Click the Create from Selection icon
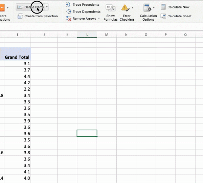This screenshot has height=183, width=203. pyautogui.click(x=20, y=16)
